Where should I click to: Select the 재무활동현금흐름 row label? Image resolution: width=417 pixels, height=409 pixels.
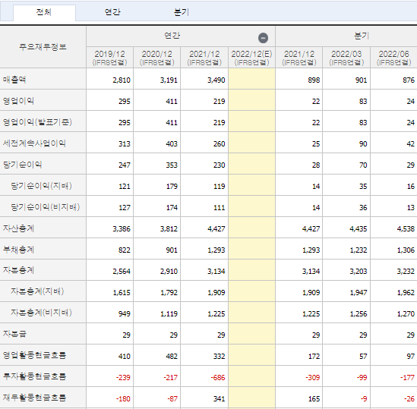34,398
